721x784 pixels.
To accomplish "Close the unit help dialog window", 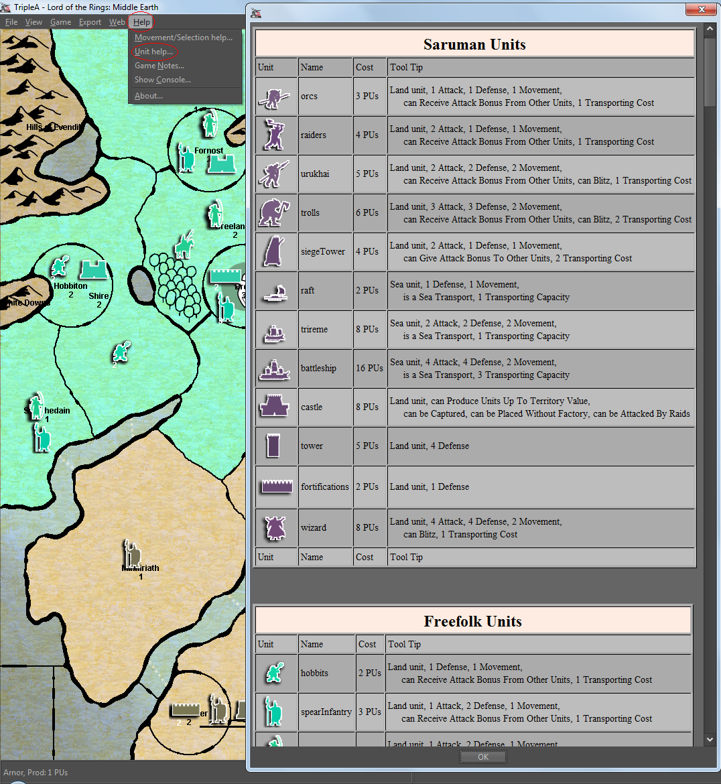I will tap(702, 9).
